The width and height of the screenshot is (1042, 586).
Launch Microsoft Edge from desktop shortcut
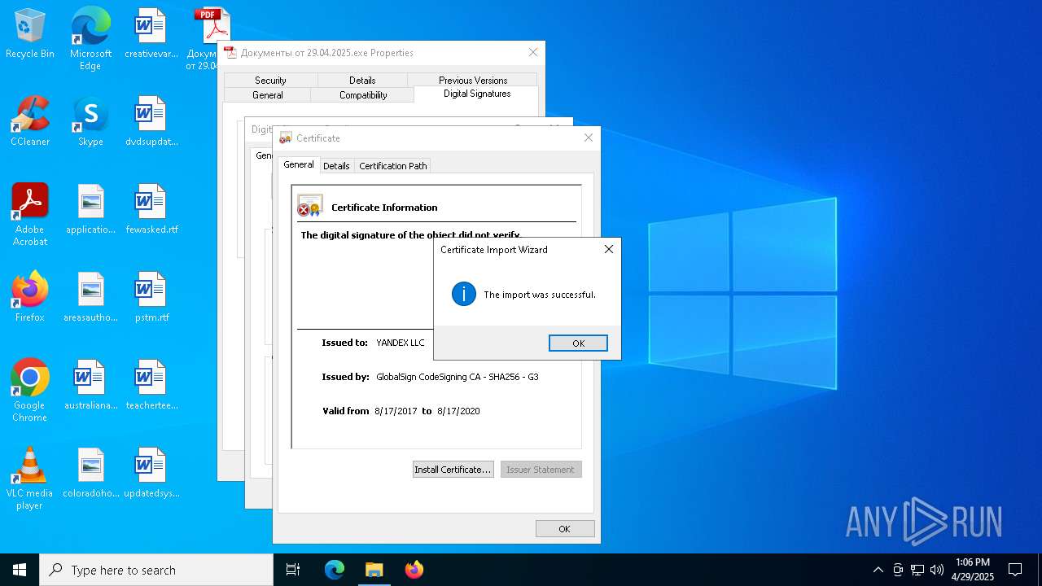(90, 39)
